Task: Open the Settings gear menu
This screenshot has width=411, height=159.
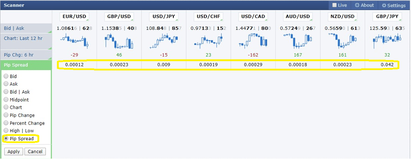Action: (394, 5)
